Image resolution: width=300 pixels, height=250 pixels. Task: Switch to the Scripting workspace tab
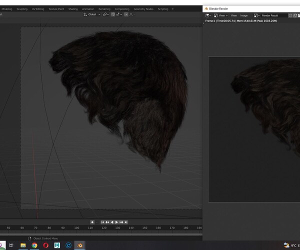point(163,9)
